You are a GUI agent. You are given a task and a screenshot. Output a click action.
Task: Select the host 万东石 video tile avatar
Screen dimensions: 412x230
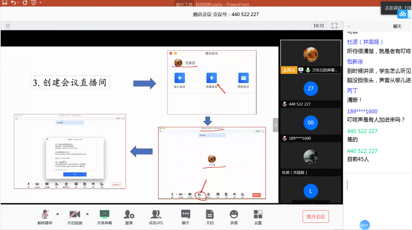[x=311, y=54]
